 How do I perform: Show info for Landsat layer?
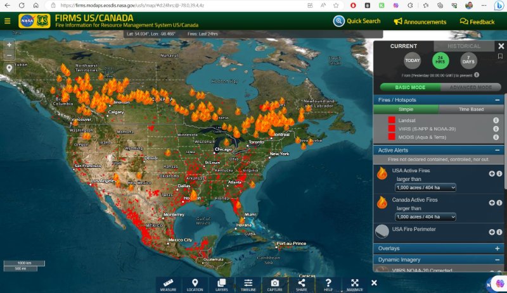coord(496,120)
